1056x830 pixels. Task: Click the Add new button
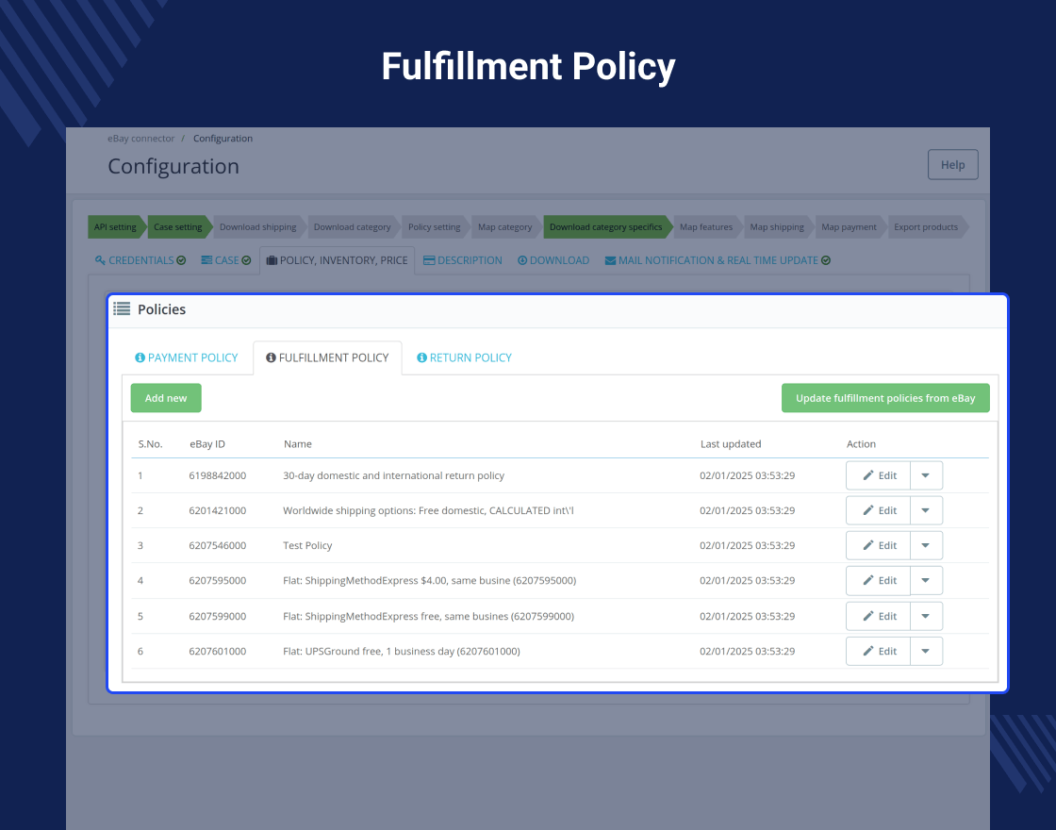pyautogui.click(x=166, y=398)
